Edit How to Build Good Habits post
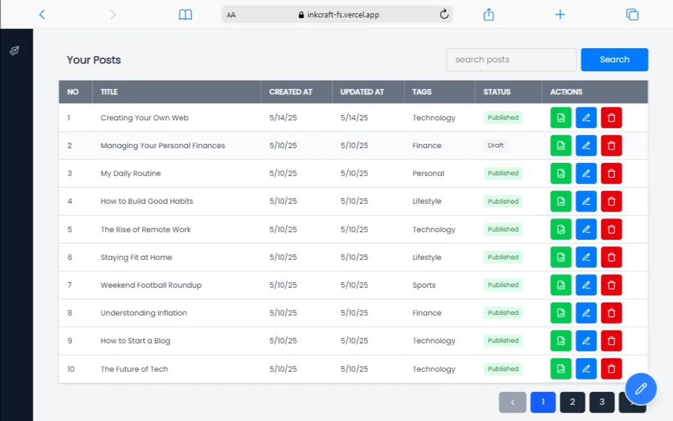Screen dimensions: 673x421 586,202
